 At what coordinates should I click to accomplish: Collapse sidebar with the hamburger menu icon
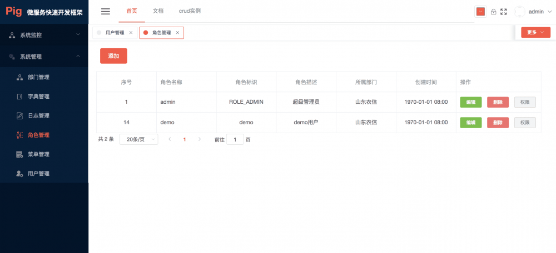click(105, 11)
